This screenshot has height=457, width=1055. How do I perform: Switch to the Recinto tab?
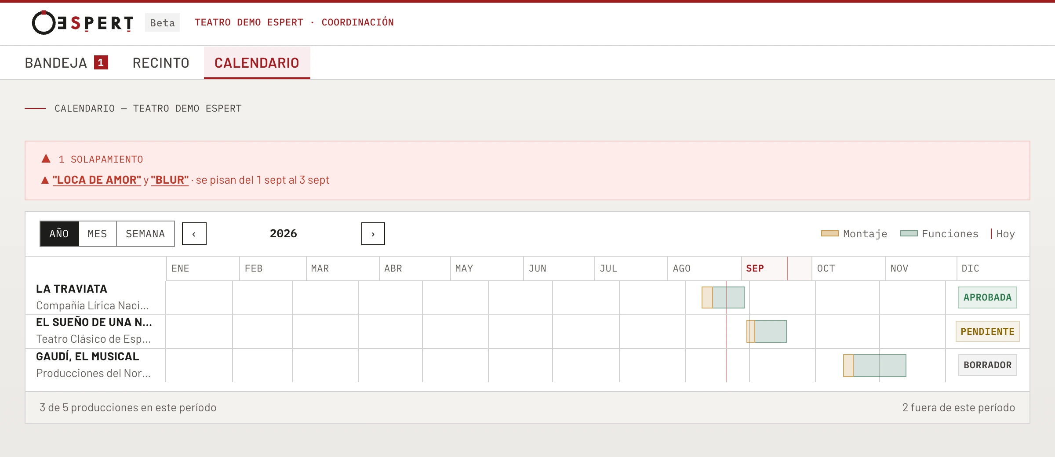[x=161, y=63]
